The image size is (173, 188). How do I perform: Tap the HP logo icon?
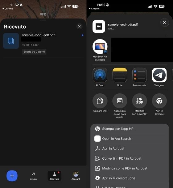tap(97, 129)
